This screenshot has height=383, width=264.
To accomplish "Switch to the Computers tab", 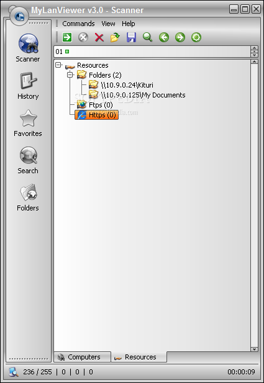I will (x=83, y=357).
